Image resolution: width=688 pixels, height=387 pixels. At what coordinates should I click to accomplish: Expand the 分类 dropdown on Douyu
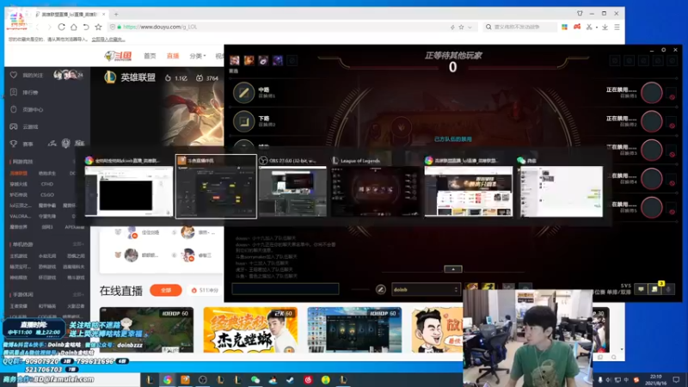click(x=198, y=56)
